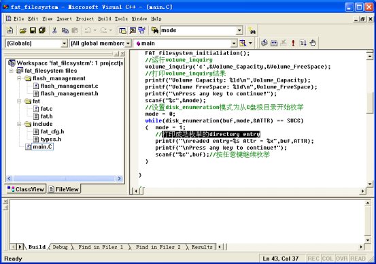Click the Ln 43, Col 37 status indicator
Image resolution: width=376 pixels, height=264 pixels.
[x=281, y=259]
